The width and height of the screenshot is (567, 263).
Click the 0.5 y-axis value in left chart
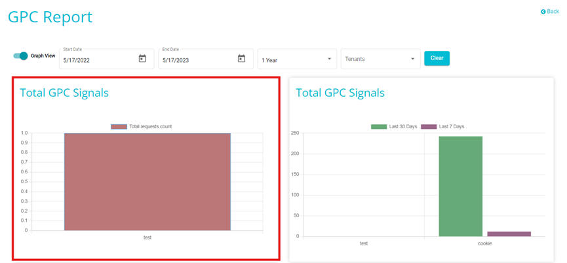coord(24,182)
